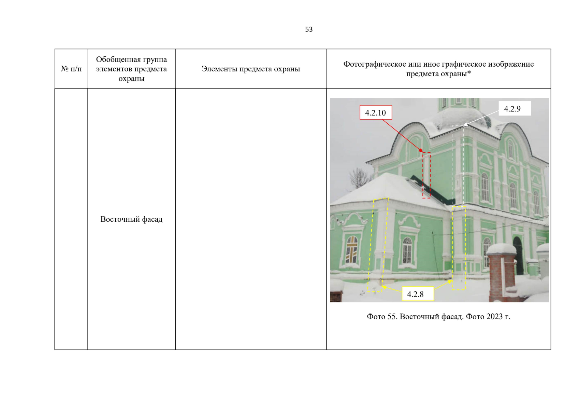579x410 pixels.
Task: Select the white dashed rectangle marker
Action: tap(458, 164)
